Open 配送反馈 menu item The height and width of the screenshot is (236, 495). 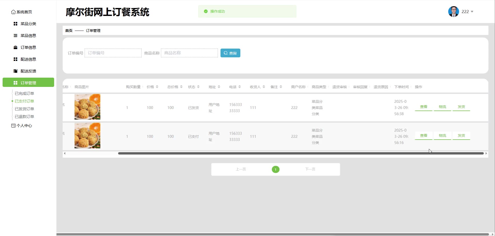pos(28,71)
